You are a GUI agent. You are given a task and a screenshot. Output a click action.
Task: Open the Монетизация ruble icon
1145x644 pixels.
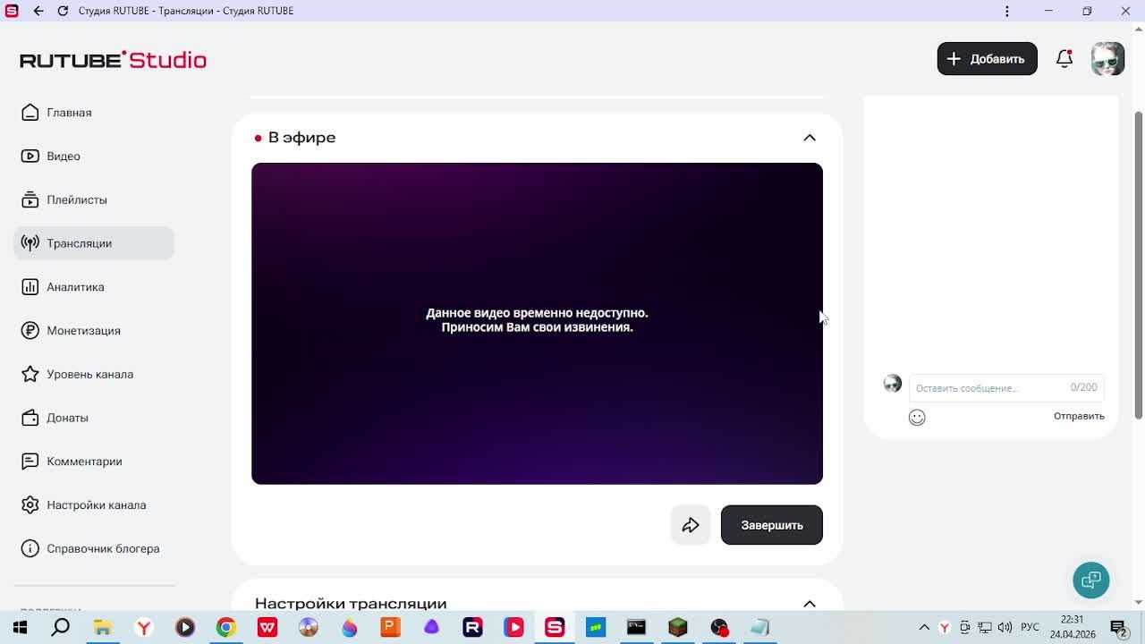coord(30,331)
